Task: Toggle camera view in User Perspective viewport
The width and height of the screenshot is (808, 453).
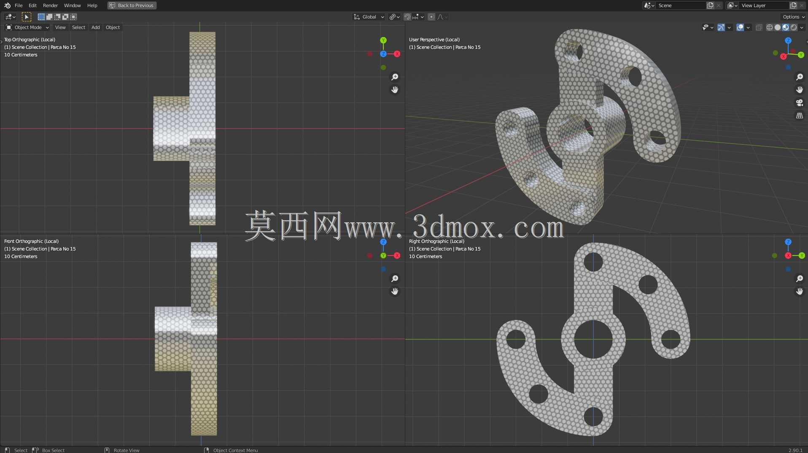Action: click(800, 103)
